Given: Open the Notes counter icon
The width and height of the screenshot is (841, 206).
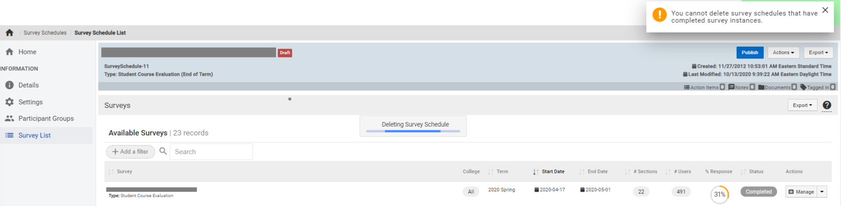Looking at the screenshot, I should (x=731, y=87).
